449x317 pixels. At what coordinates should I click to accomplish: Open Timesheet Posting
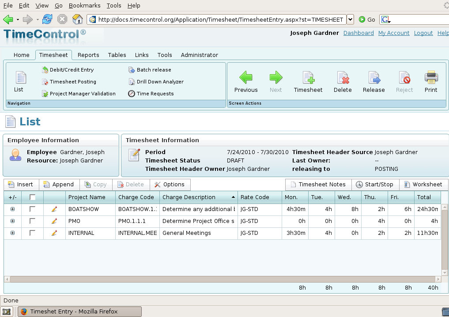point(69,82)
